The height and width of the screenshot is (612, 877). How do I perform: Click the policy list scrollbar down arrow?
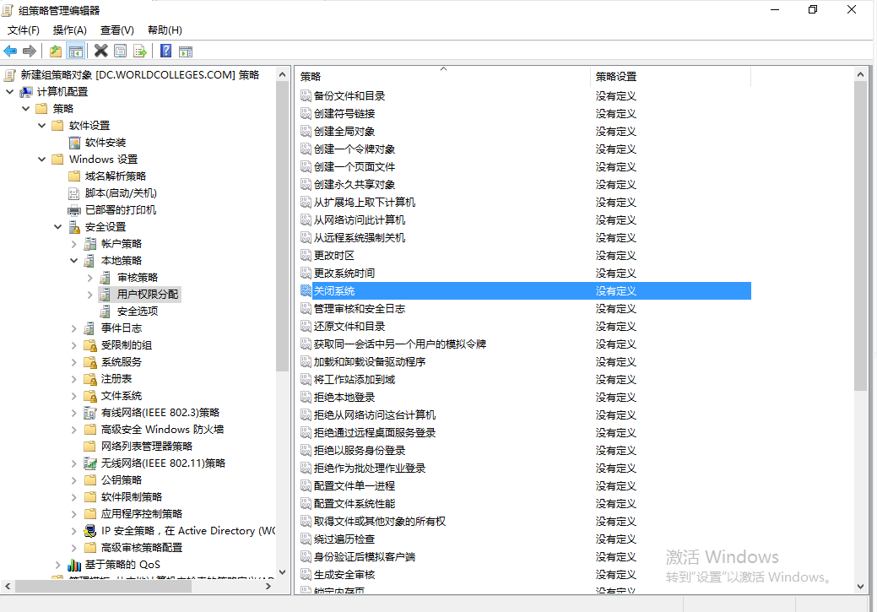point(860,587)
